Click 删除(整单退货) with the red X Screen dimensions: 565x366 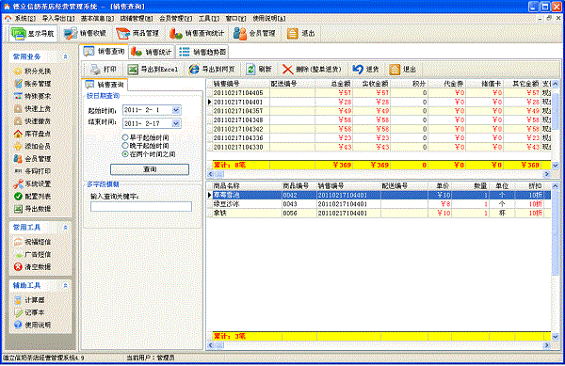pos(312,69)
